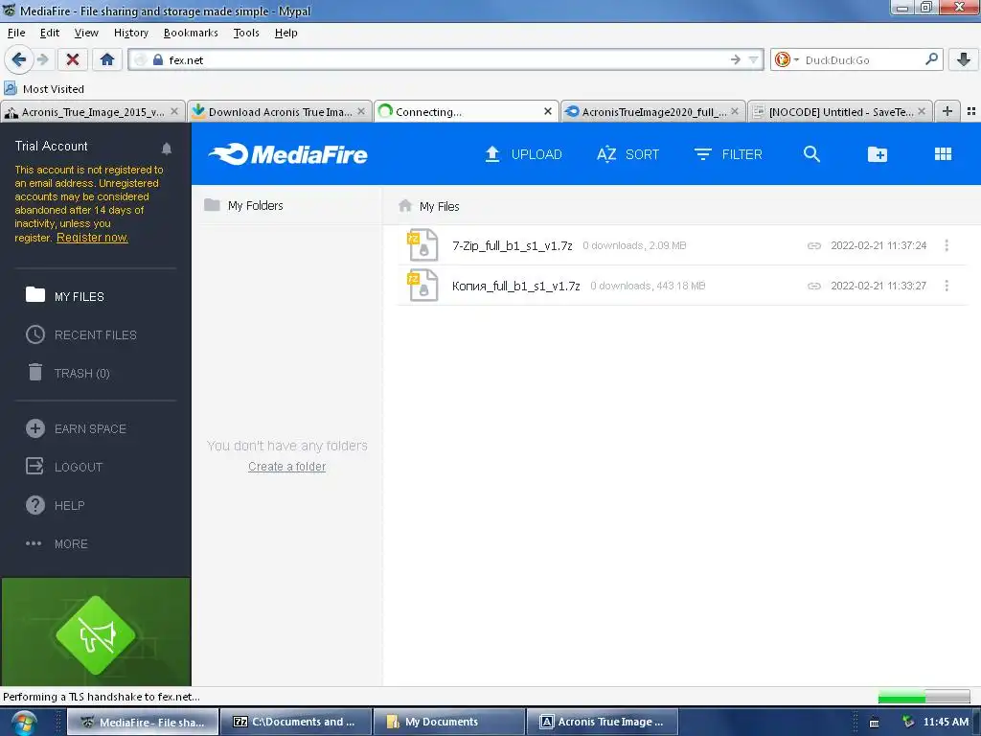The width and height of the screenshot is (981, 736).
Task: Open a new tab with plus button
Action: pos(947,111)
